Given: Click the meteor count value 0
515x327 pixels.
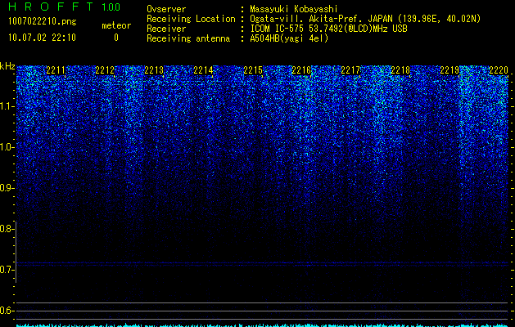Looking at the screenshot, I should tap(116, 38).
